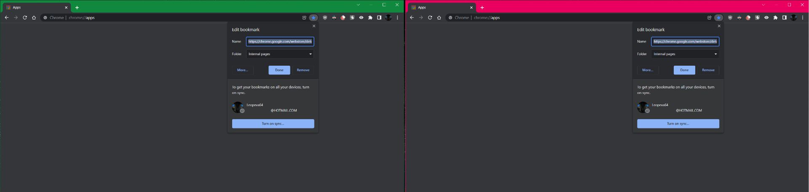Screen dimensions: 809x192
Task: Click Remove button in green window's dialog
Action: pos(303,70)
